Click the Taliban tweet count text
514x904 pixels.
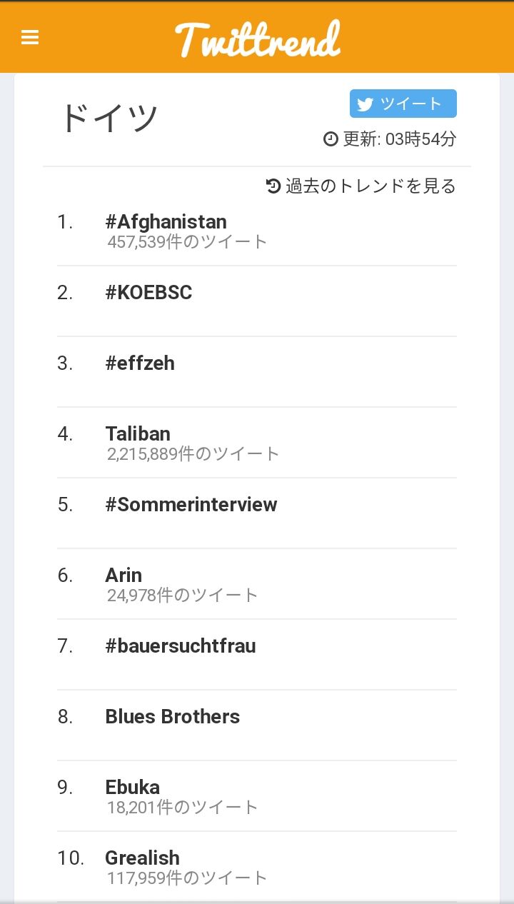(193, 453)
